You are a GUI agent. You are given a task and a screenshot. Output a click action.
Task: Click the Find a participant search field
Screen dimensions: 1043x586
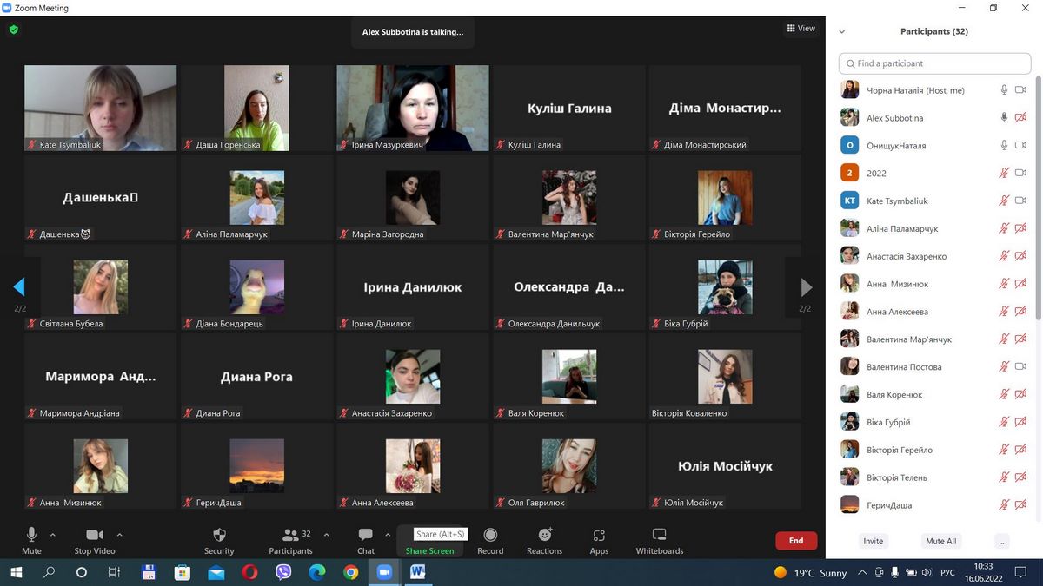(x=935, y=63)
